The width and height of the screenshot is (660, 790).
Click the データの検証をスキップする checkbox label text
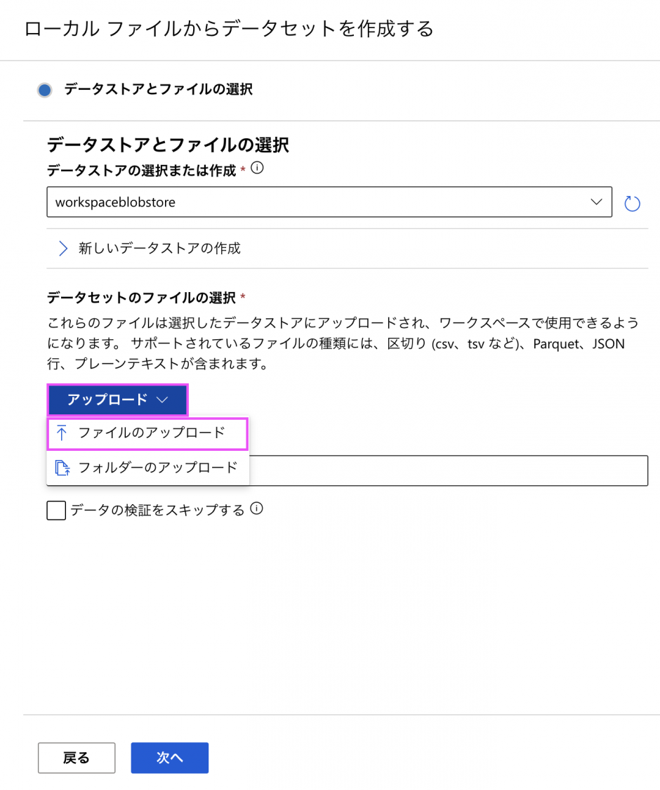click(157, 511)
